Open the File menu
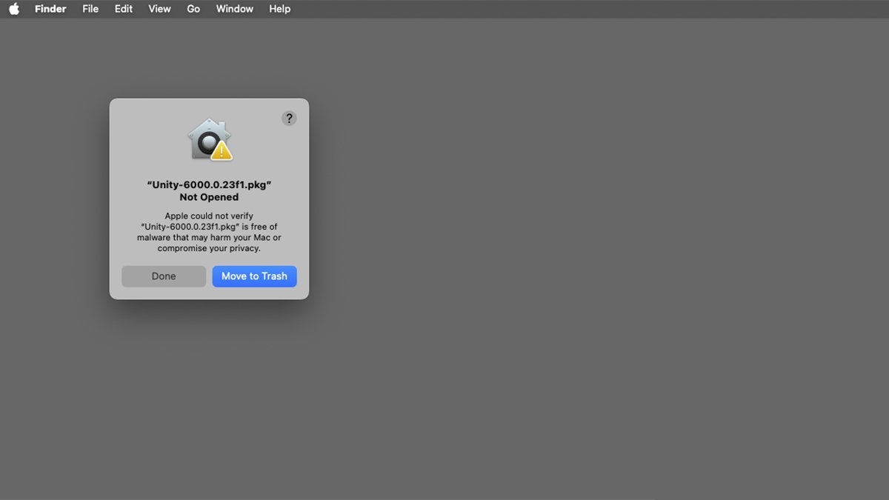 90,9
